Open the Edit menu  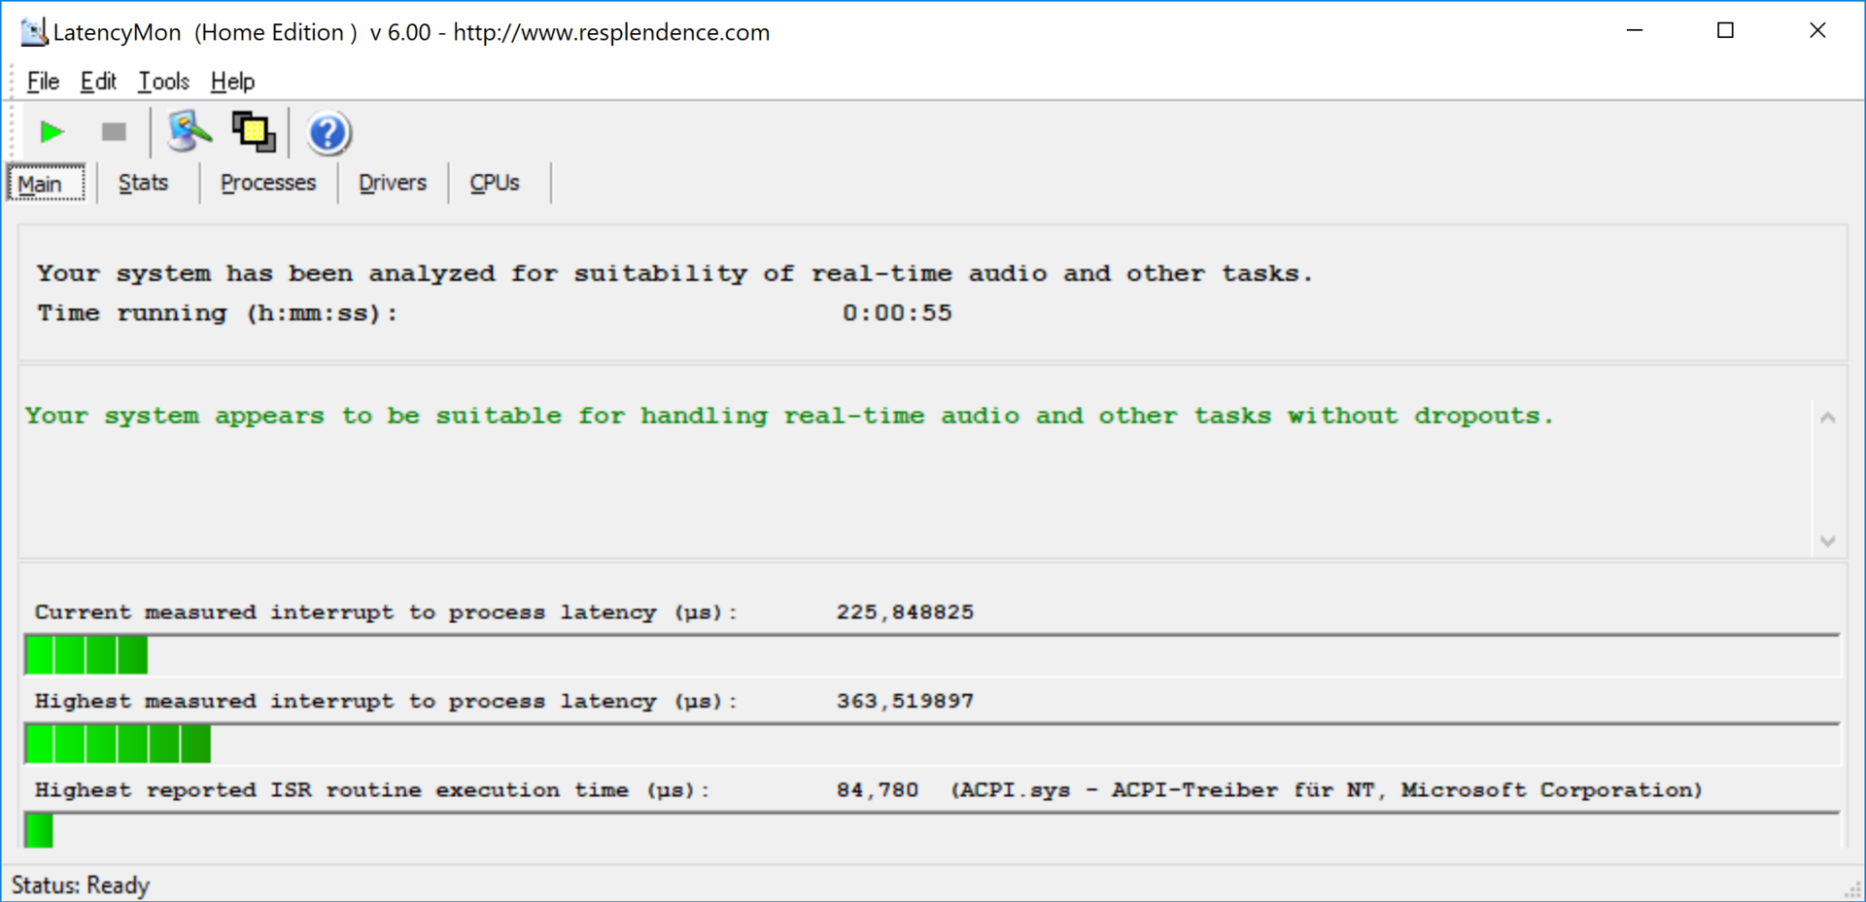[98, 82]
